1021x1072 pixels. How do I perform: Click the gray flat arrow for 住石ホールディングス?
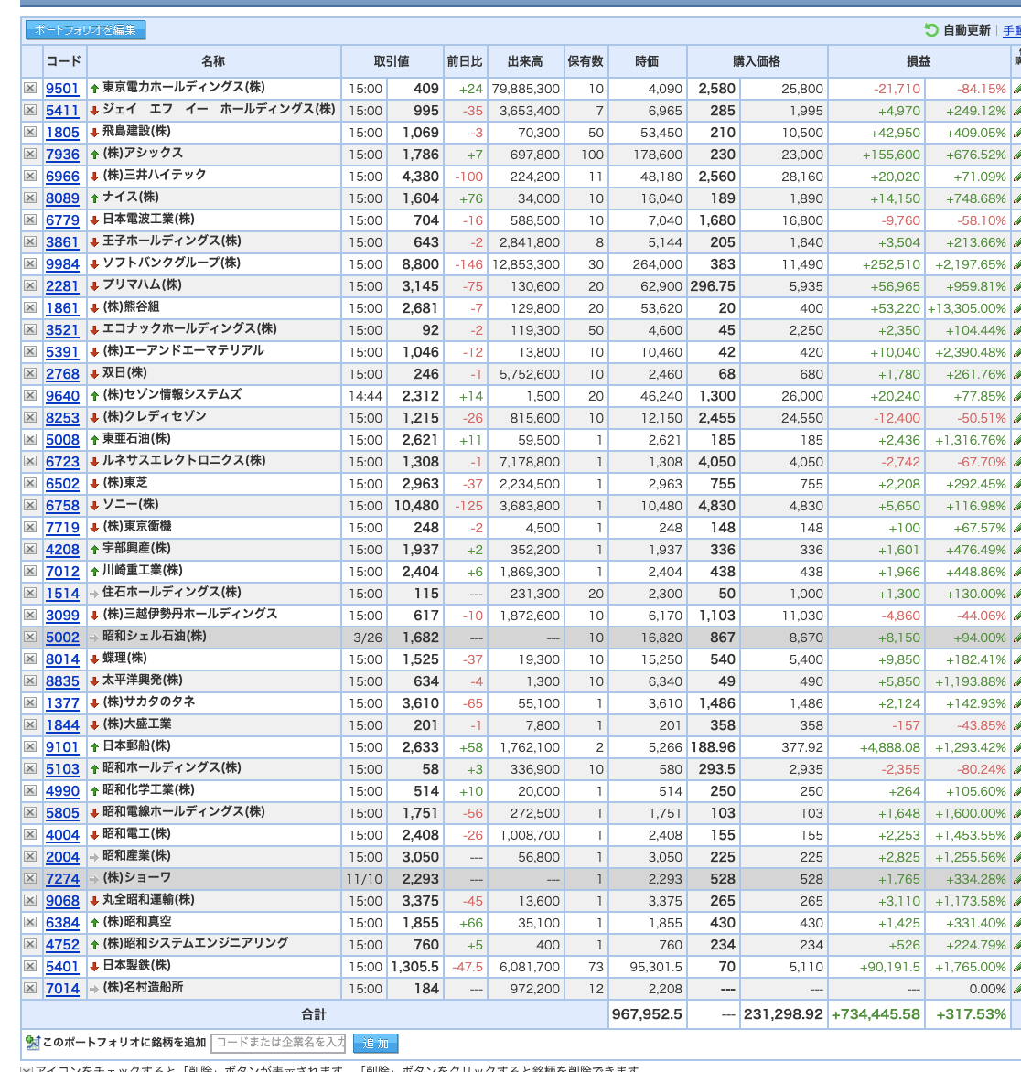point(94,595)
